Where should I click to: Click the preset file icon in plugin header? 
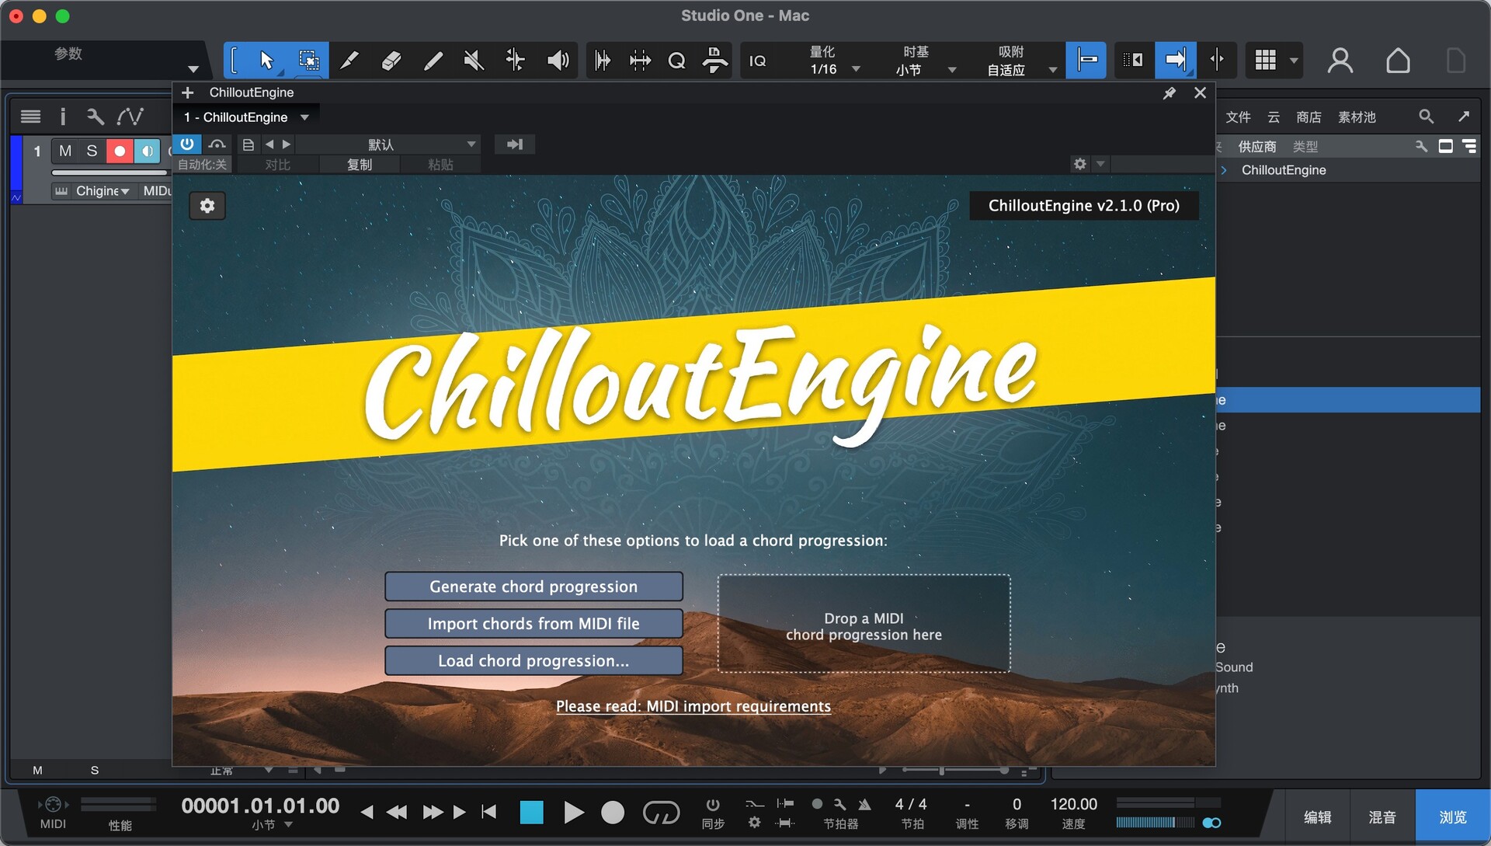pos(248,144)
